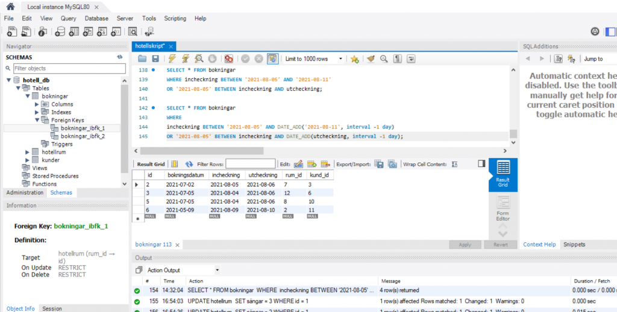Toggle word wrap in SQL editor
This screenshot has width=617, height=312.
coord(411,59)
